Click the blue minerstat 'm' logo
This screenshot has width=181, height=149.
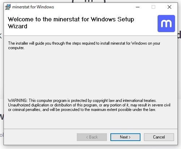pos(166,24)
